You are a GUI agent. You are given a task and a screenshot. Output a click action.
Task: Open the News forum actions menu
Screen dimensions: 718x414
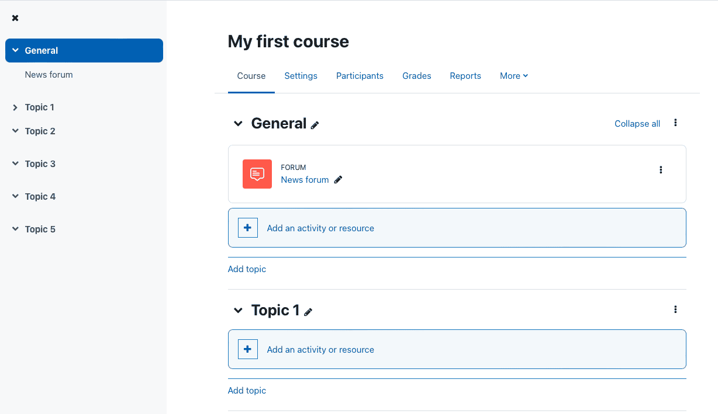(661, 170)
